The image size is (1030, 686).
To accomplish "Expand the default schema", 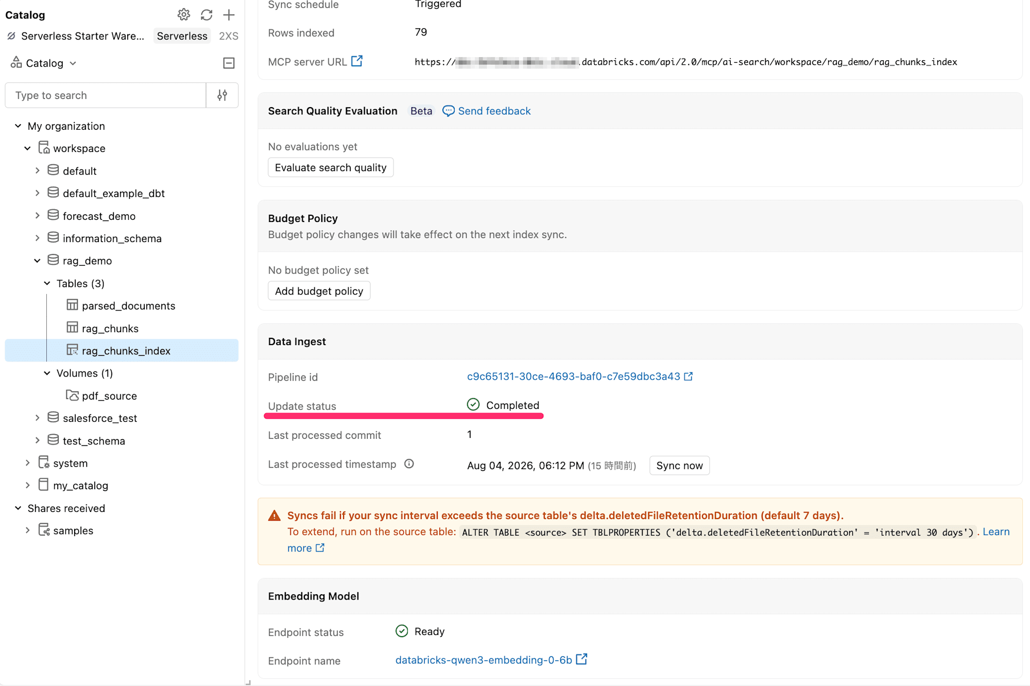I will pyautogui.click(x=37, y=170).
